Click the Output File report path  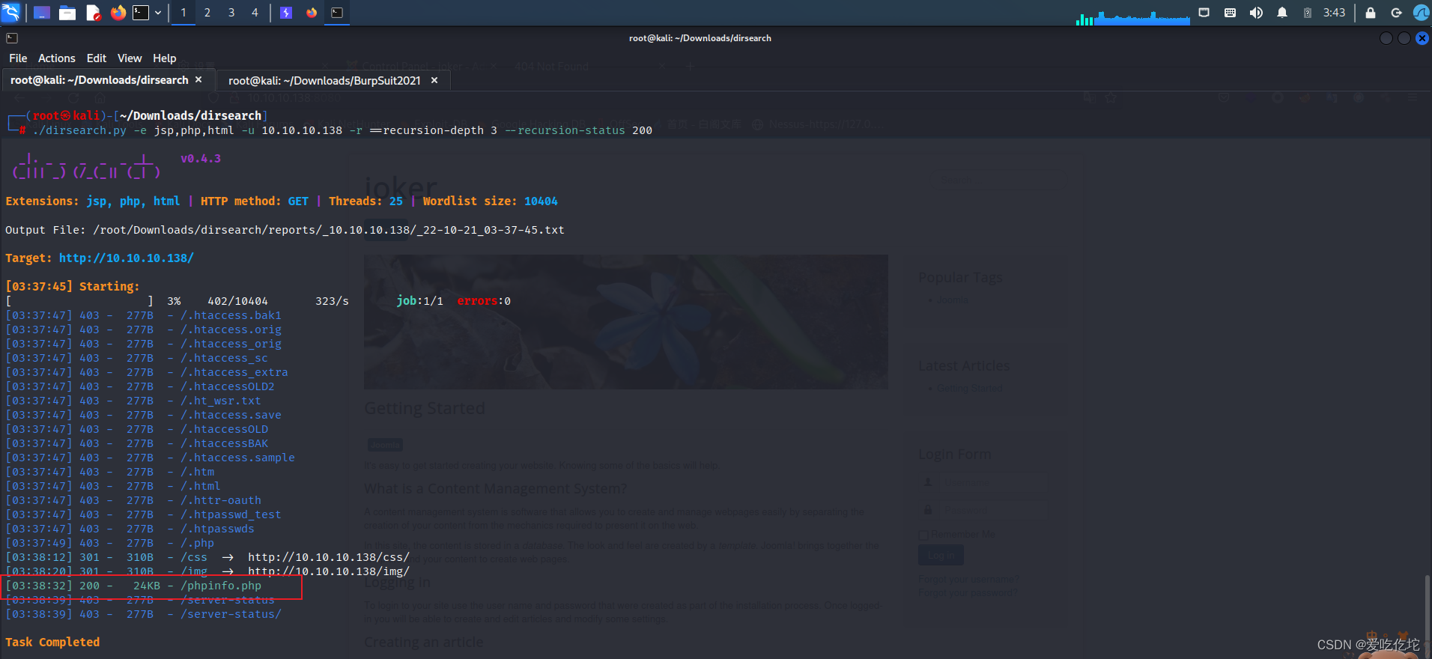pos(329,231)
